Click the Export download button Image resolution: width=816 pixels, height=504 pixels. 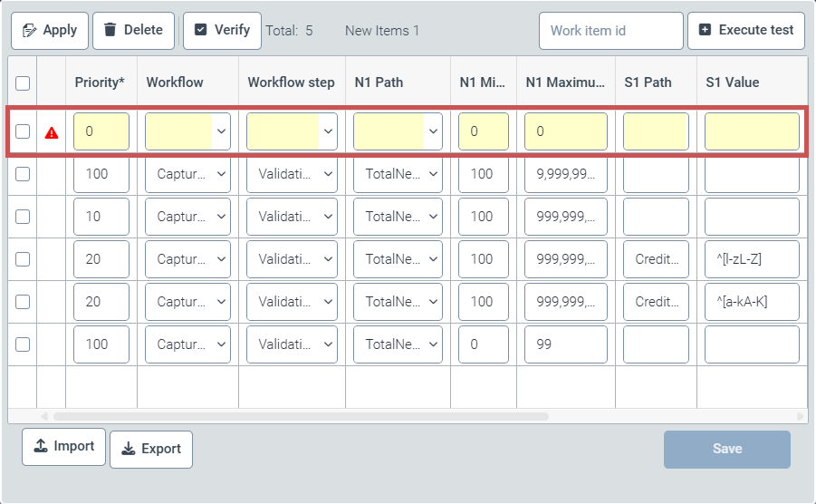click(x=151, y=449)
